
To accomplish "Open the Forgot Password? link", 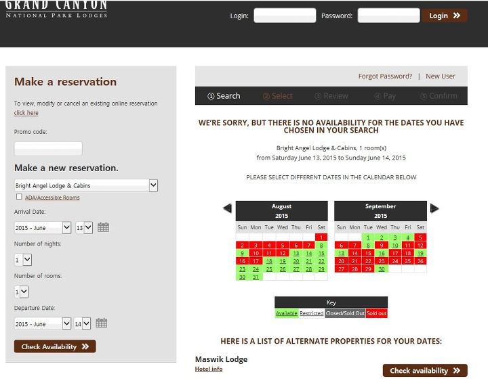I will click(385, 76).
